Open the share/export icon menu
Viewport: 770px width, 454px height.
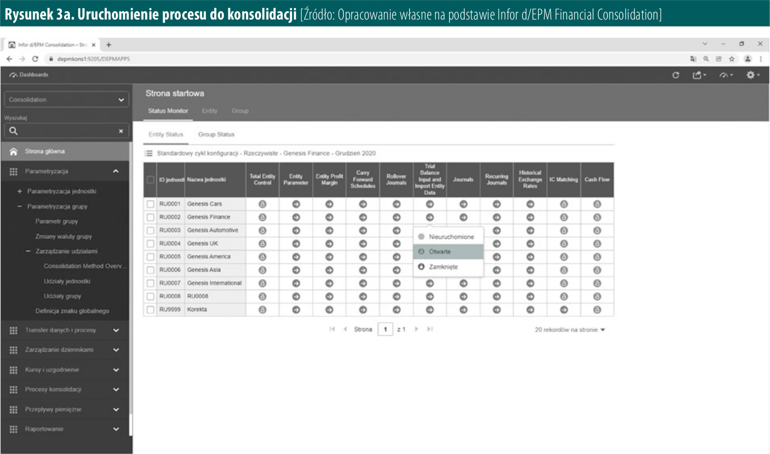pyautogui.click(x=699, y=75)
